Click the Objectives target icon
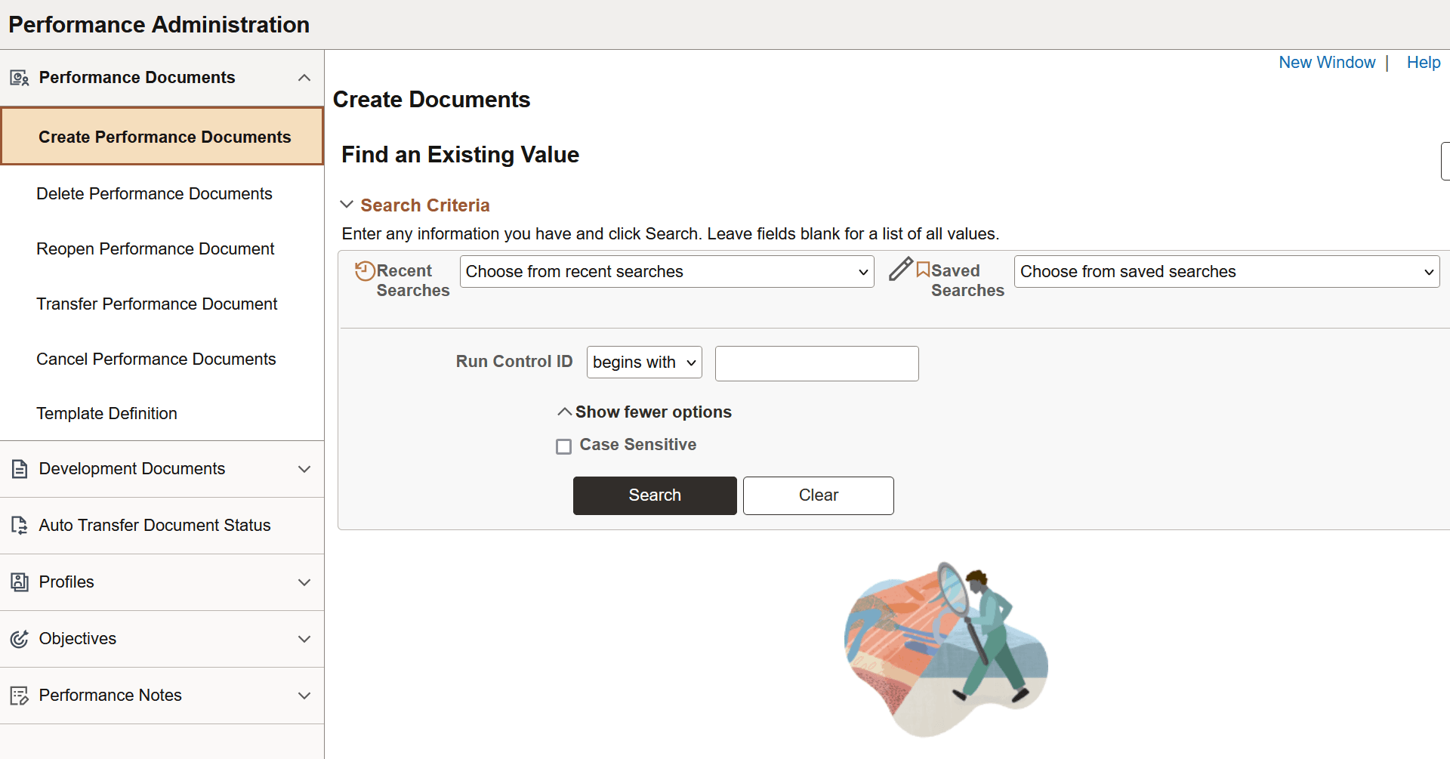 tap(19, 639)
